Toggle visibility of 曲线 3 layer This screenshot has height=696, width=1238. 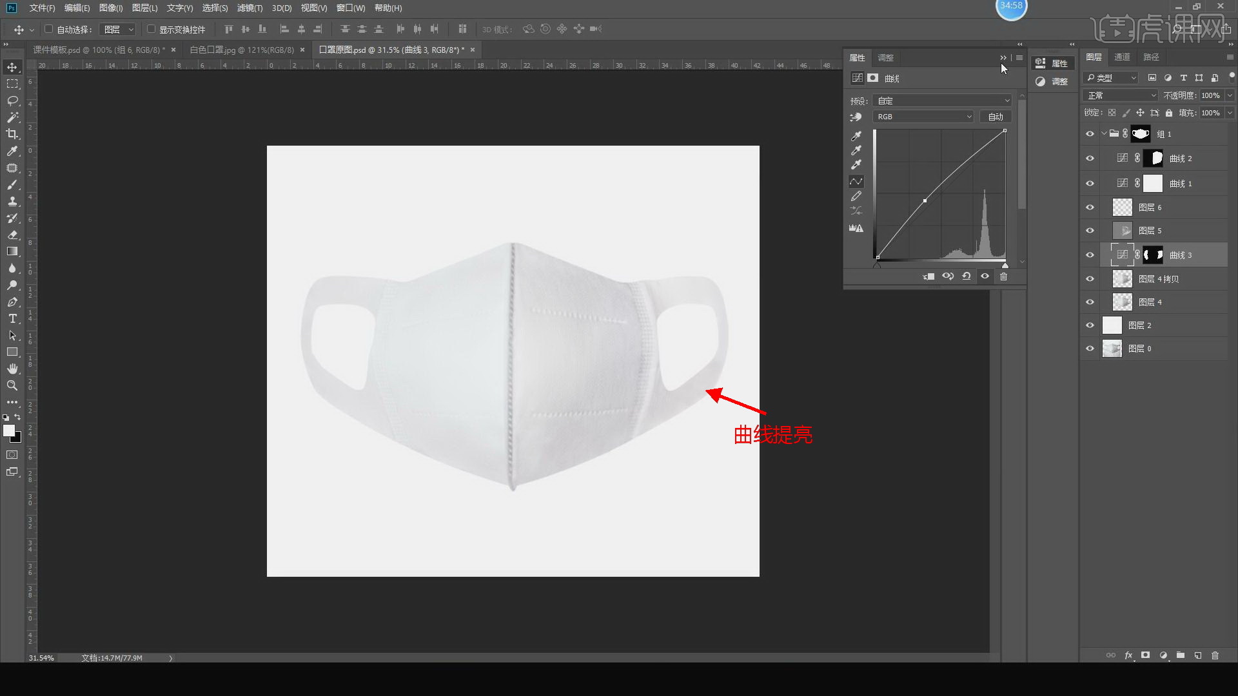1090,255
